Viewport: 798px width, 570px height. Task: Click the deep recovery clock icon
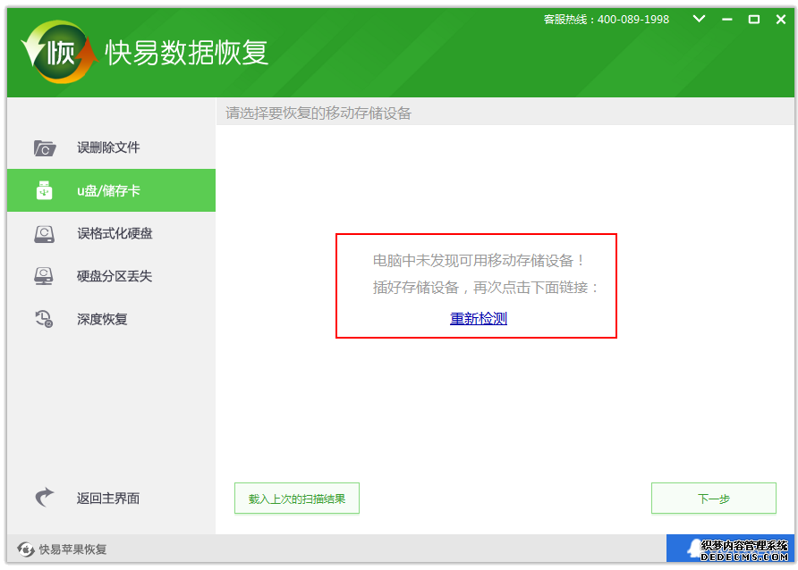[45, 319]
